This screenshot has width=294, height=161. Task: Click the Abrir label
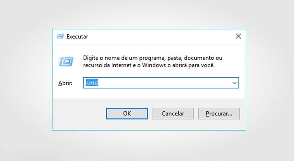(65, 83)
